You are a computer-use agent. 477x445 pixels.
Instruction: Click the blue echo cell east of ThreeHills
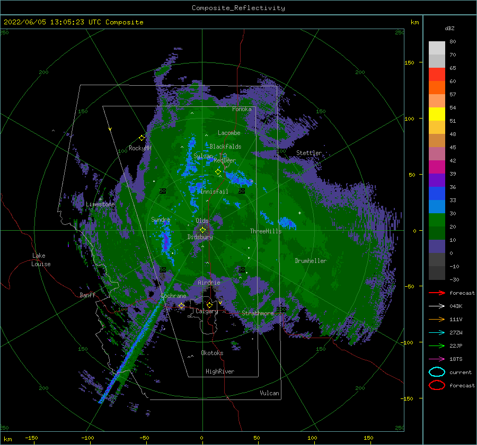(287, 223)
